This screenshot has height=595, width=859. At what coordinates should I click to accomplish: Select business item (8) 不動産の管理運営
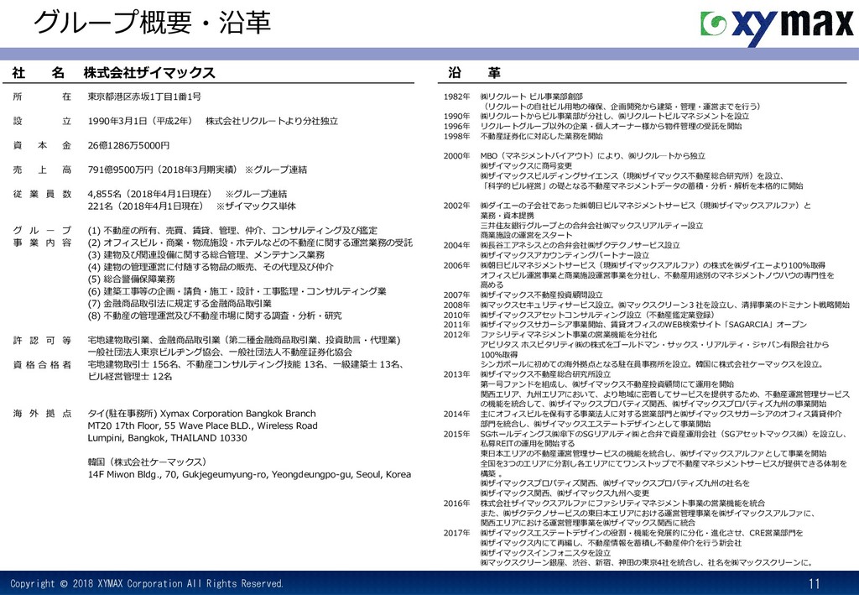[215, 316]
